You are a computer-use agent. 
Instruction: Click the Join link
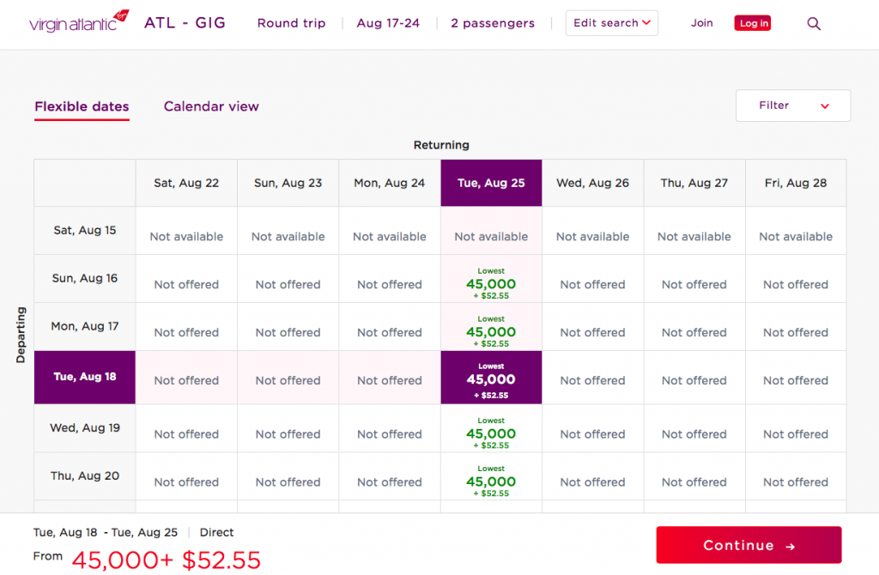702,23
